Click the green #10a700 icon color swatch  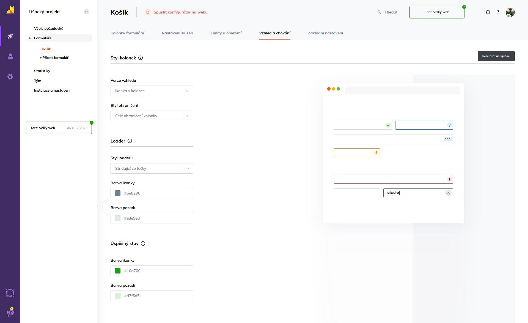(118, 271)
